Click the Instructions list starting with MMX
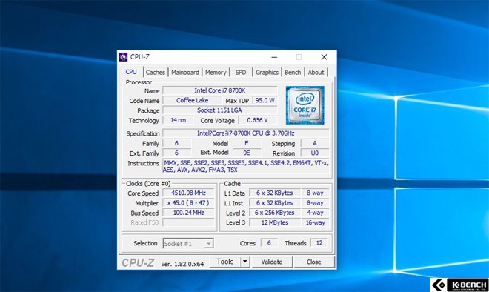Image resolution: width=489 pixels, height=292 pixels. tap(246, 166)
